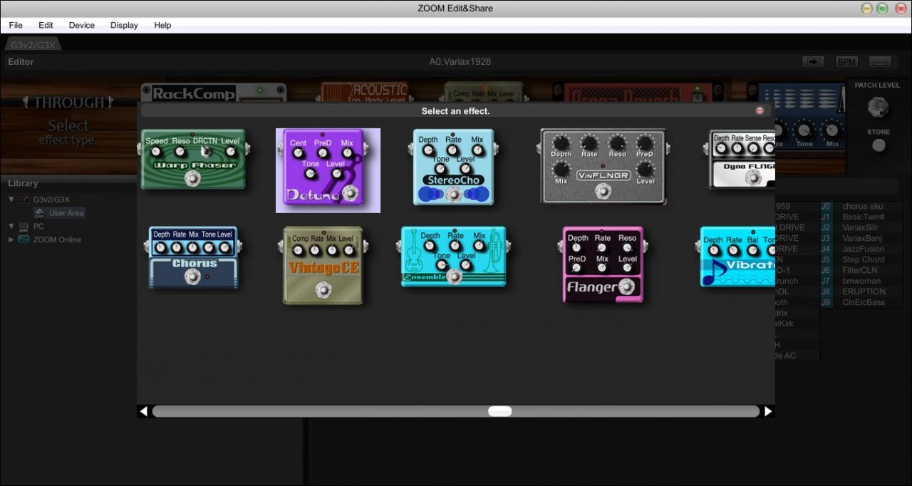
Task: Select the blue Chorus pedal
Action: coord(193,257)
